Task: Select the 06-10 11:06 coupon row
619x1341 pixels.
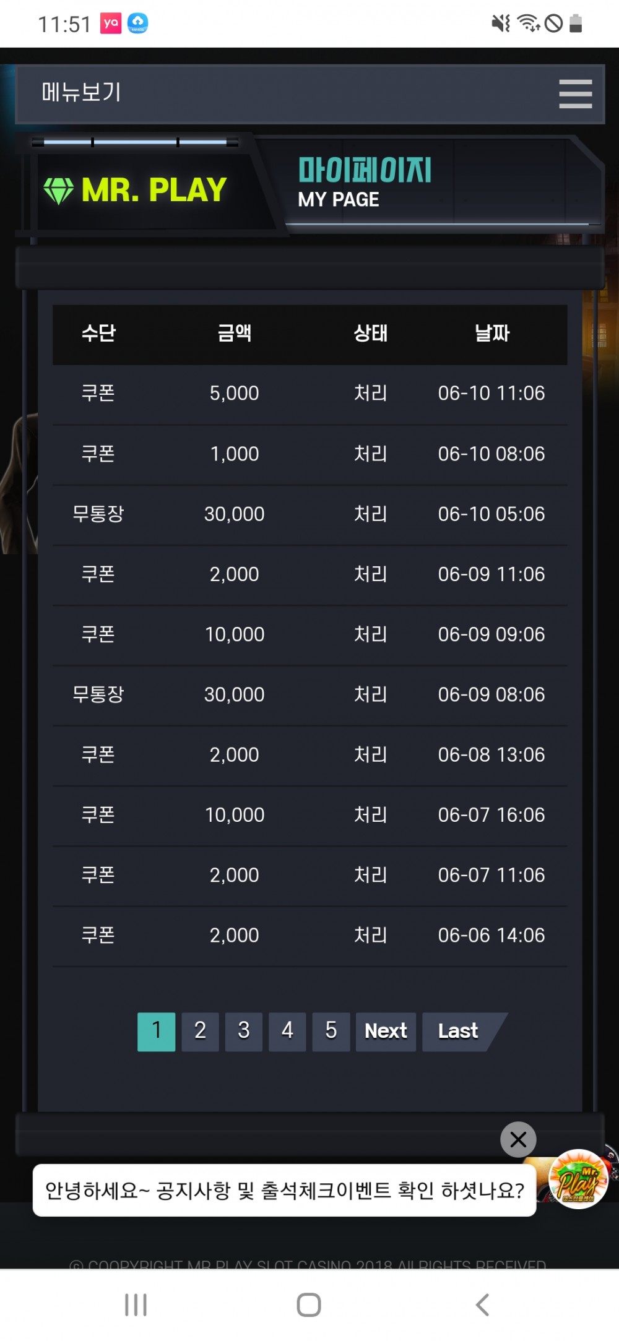Action: tap(309, 394)
